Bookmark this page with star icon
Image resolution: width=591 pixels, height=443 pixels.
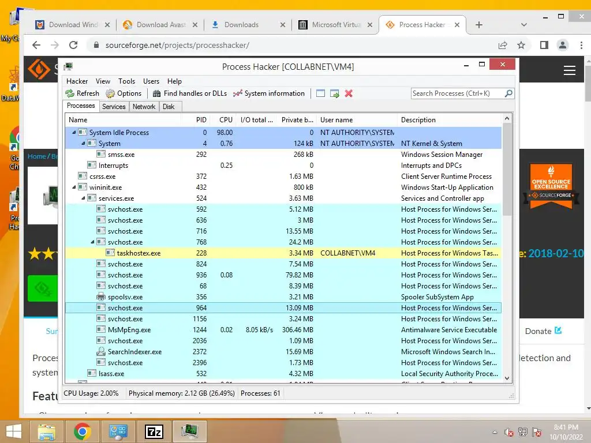point(521,45)
